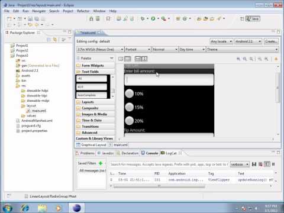Open the File menu
The width and height of the screenshot is (284, 213).
point(7,11)
